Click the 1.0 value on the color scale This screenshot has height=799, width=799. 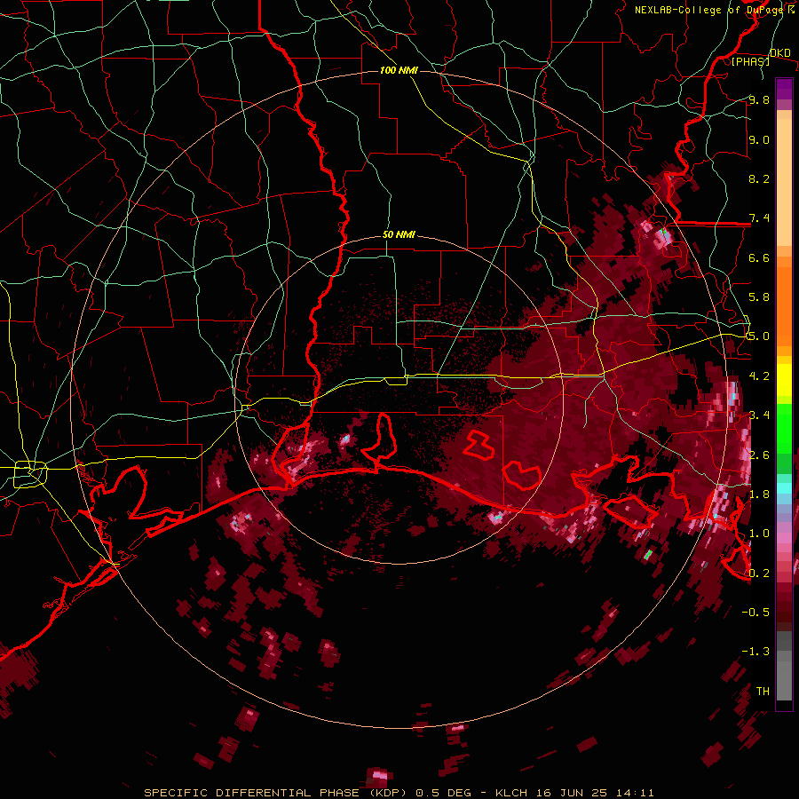(759, 534)
